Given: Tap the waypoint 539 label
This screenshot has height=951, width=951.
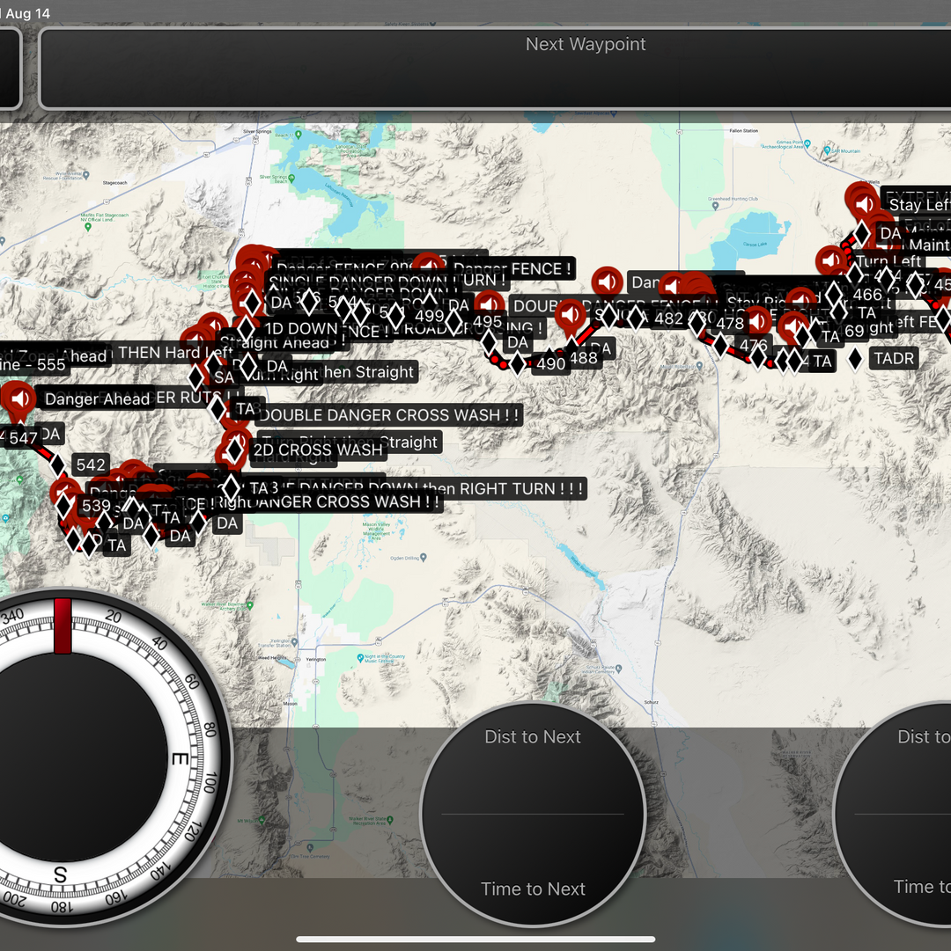Looking at the screenshot, I should pyautogui.click(x=95, y=506).
